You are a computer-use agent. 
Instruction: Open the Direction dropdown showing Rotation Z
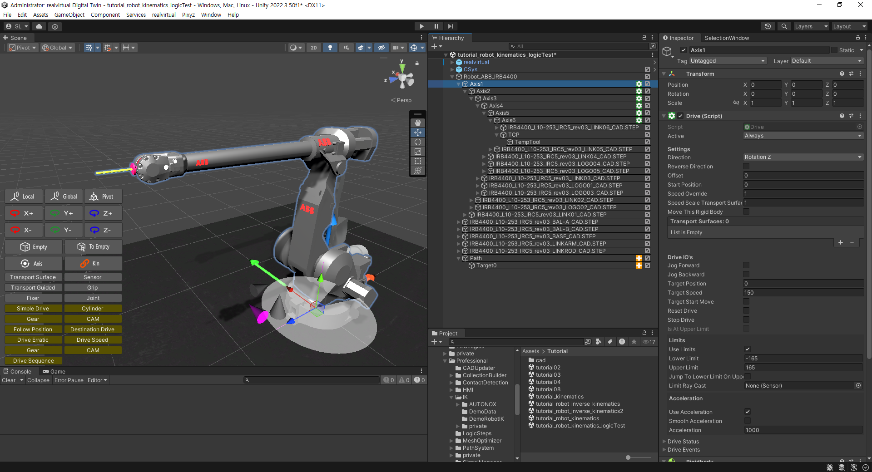[803, 157]
